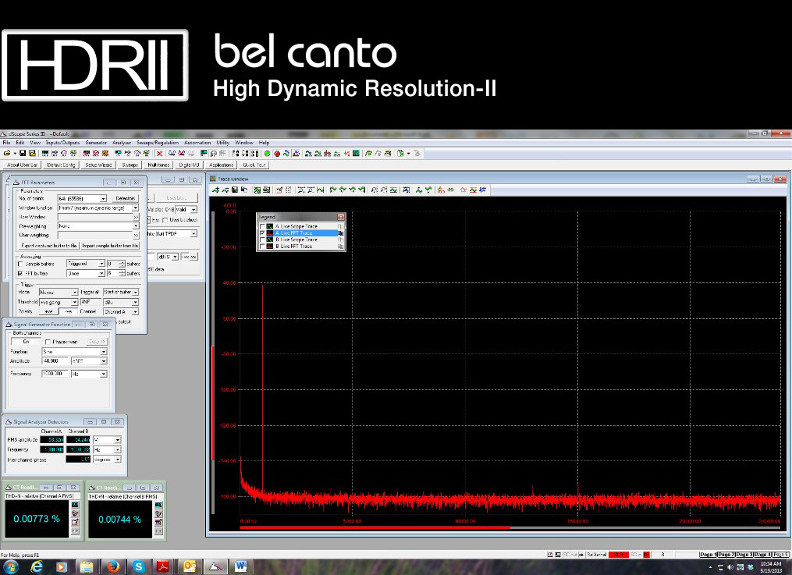
Task: Click the floppy-disk save icon in Trace window toolbar
Action: 235,190
